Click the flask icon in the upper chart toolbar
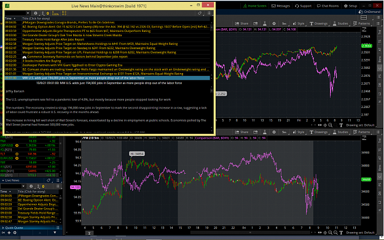 (x=265, y=23)
